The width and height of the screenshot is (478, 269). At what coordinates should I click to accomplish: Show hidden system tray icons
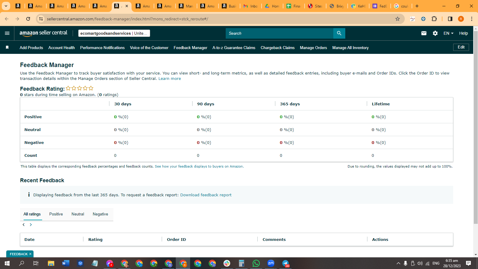coord(398,263)
